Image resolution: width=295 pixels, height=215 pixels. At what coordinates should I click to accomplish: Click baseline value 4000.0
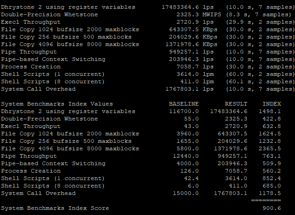point(187,163)
